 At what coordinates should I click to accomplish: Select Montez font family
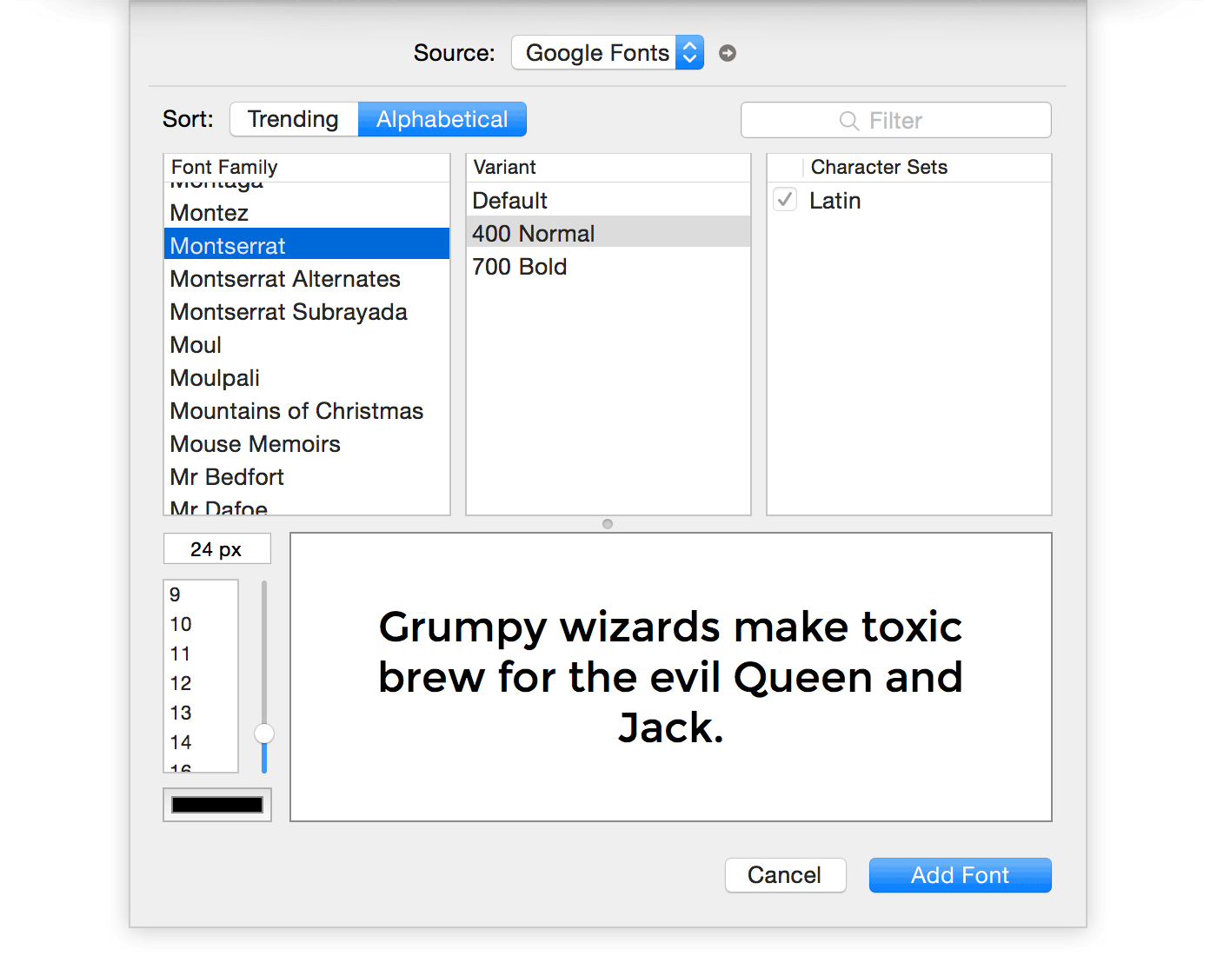307,213
